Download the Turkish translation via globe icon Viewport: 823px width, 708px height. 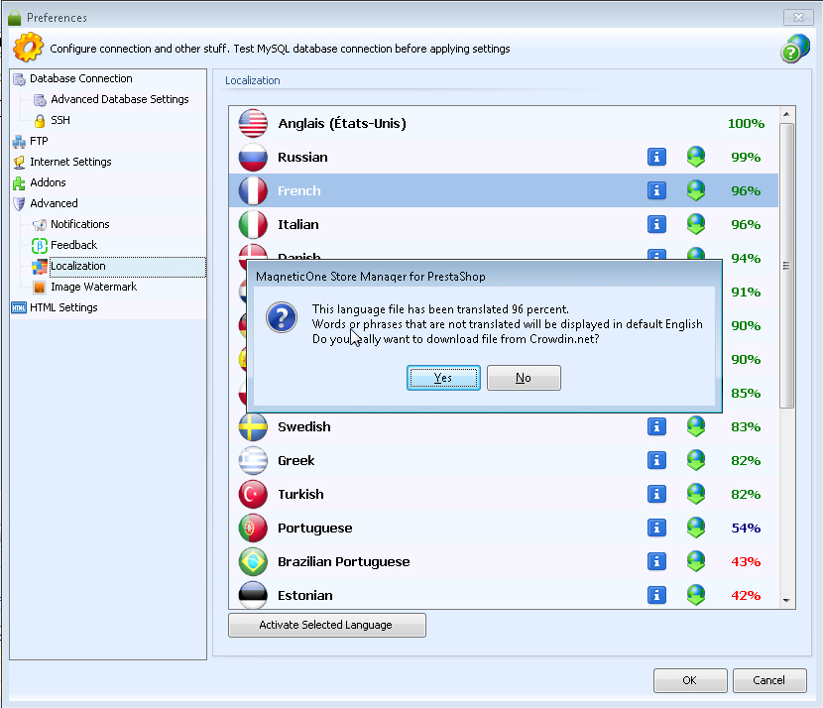coord(696,494)
